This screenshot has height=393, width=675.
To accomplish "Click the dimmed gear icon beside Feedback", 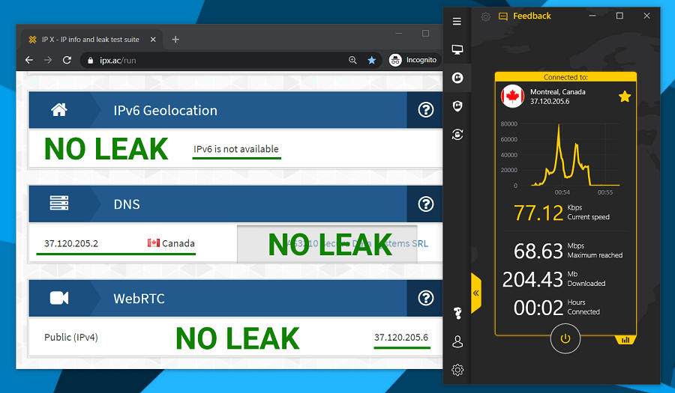I will [485, 16].
